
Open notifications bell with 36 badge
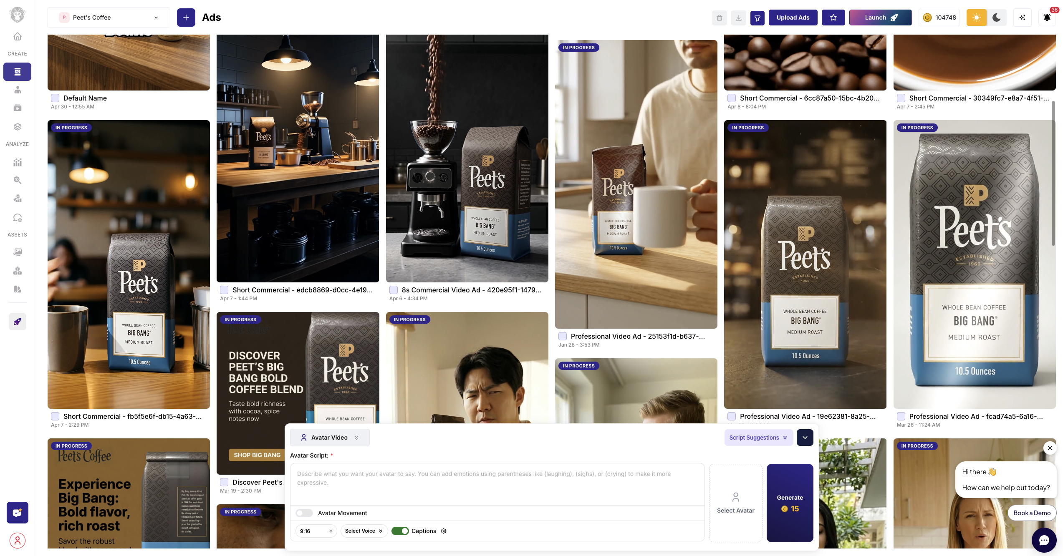[x=1047, y=18]
